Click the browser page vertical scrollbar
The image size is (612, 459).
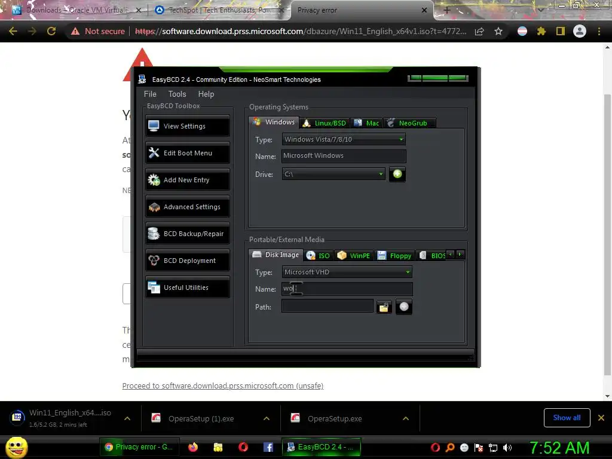click(x=607, y=234)
